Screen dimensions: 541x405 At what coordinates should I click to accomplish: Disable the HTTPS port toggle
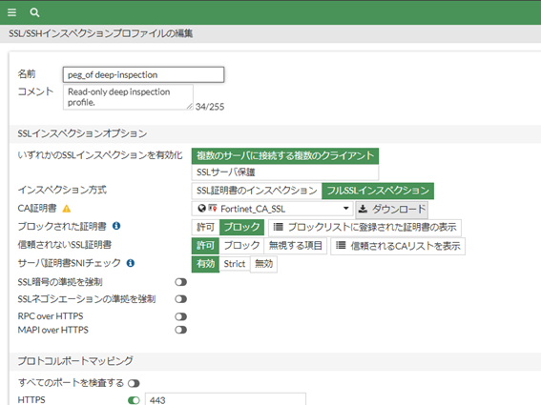click(134, 400)
